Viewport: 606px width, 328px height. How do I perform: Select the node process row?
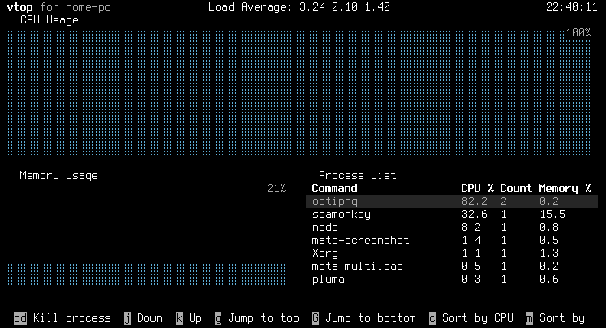pos(452,228)
